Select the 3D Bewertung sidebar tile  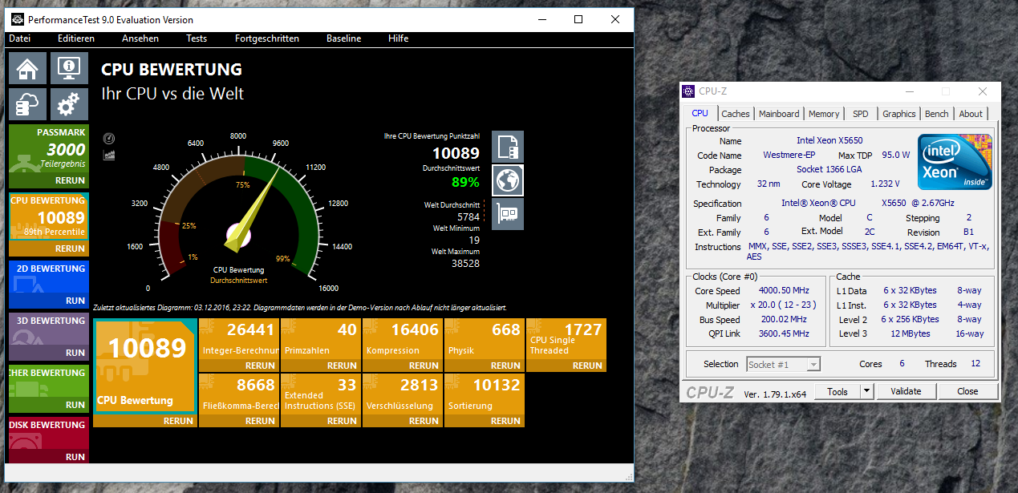(x=48, y=329)
